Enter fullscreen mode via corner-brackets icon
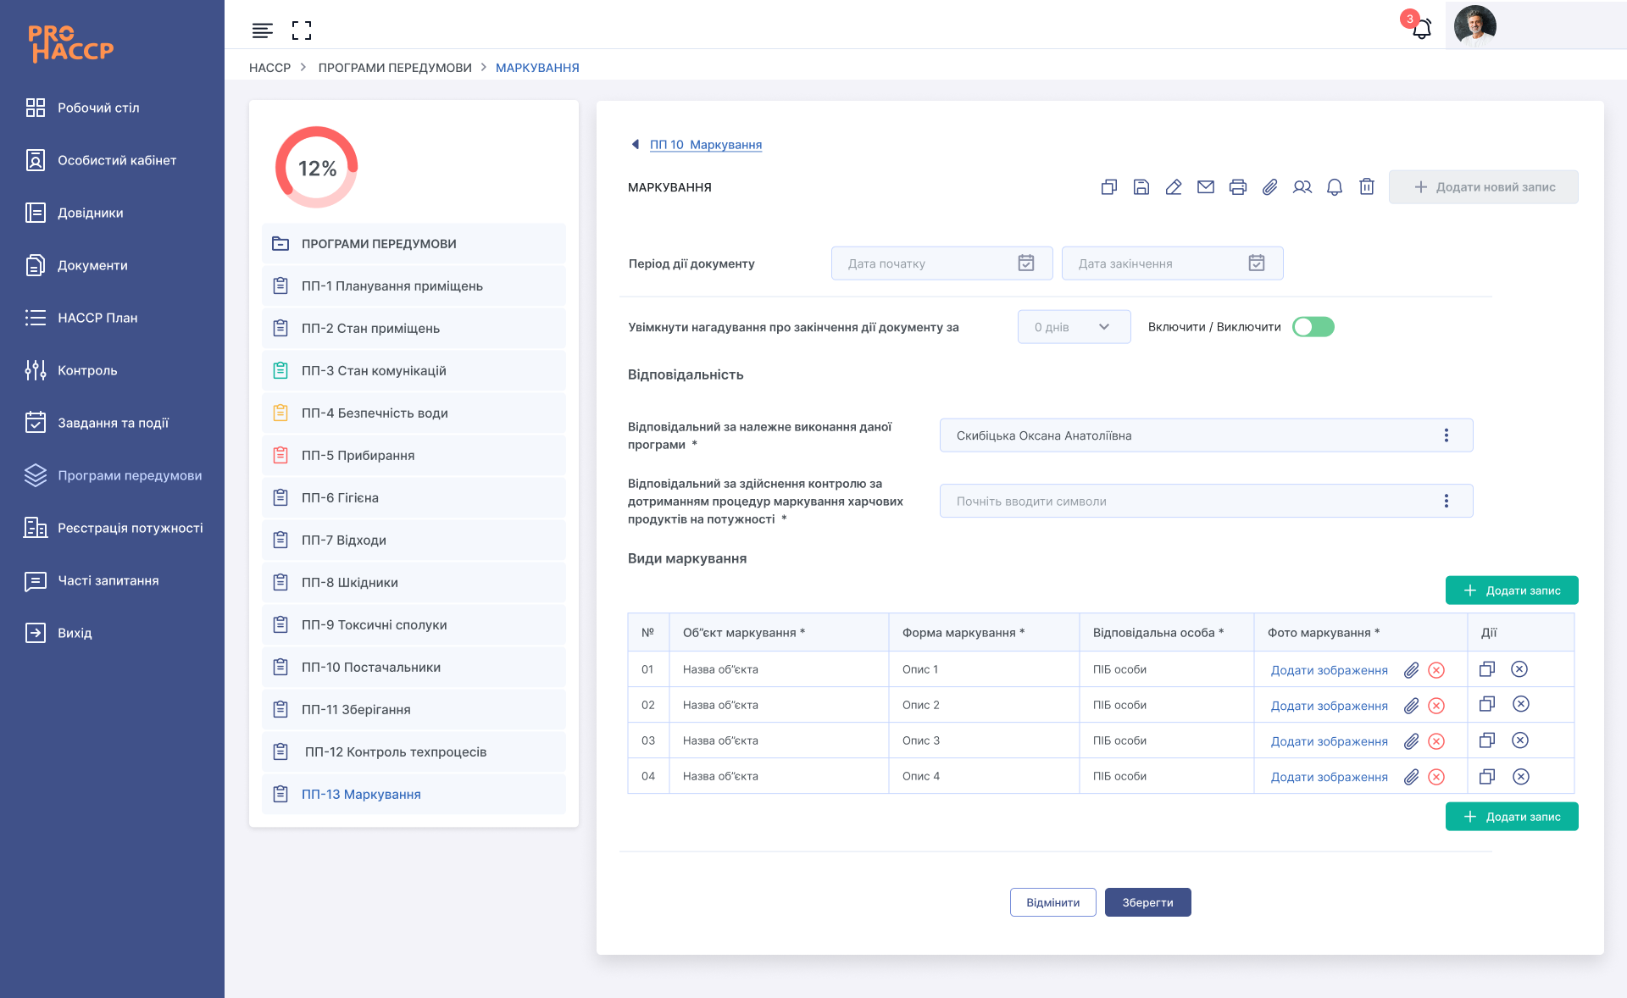 click(301, 30)
